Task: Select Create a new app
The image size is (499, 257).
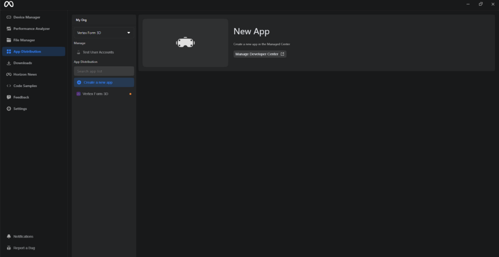Action: [98, 82]
